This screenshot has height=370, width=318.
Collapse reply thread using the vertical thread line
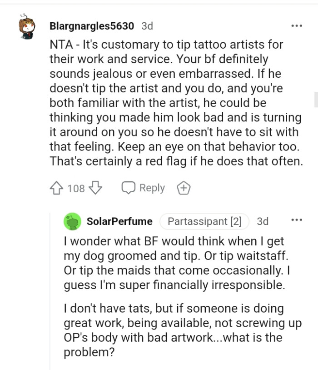click(50, 291)
